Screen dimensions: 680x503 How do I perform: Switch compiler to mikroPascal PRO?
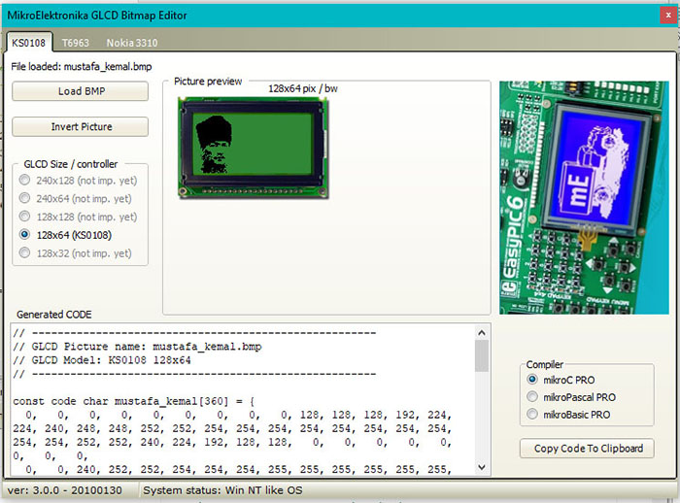(x=531, y=397)
